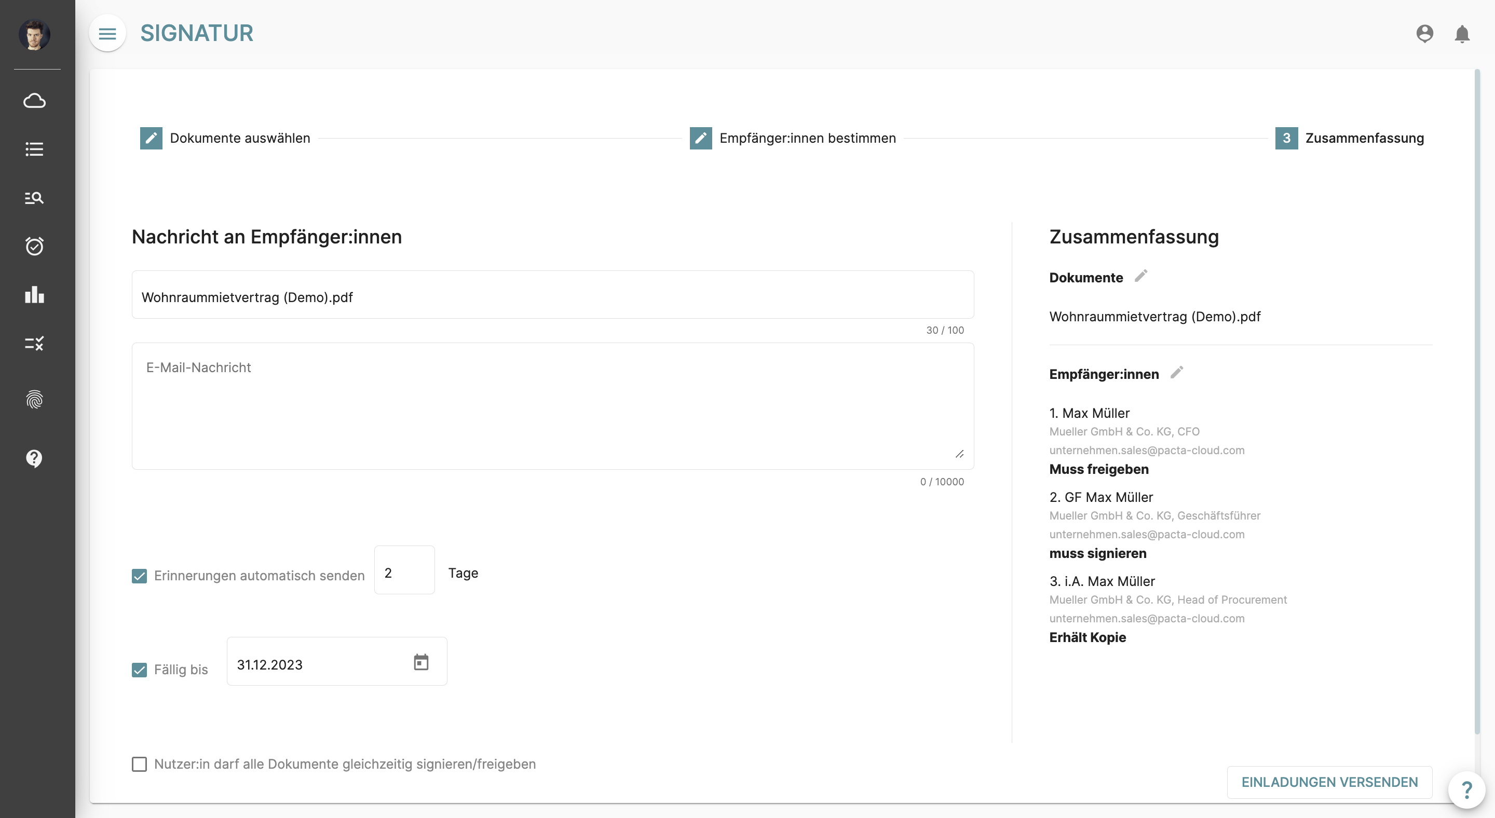Viewport: 1495px width, 818px height.
Task: Click the Empfänger:innen bestimmen step pencil icon
Action: pos(700,138)
